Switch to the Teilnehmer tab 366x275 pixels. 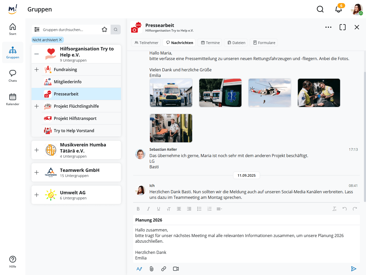tap(146, 43)
